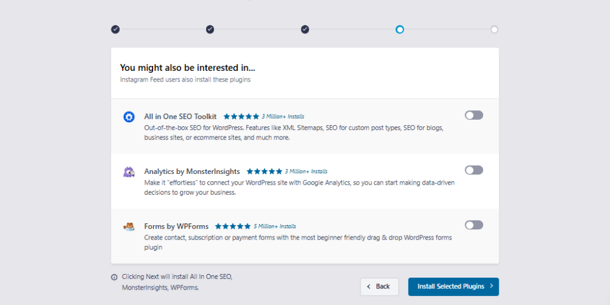The width and height of the screenshot is (610, 305).
Task: Click '5 Million+ Installs' text
Action: click(x=275, y=226)
